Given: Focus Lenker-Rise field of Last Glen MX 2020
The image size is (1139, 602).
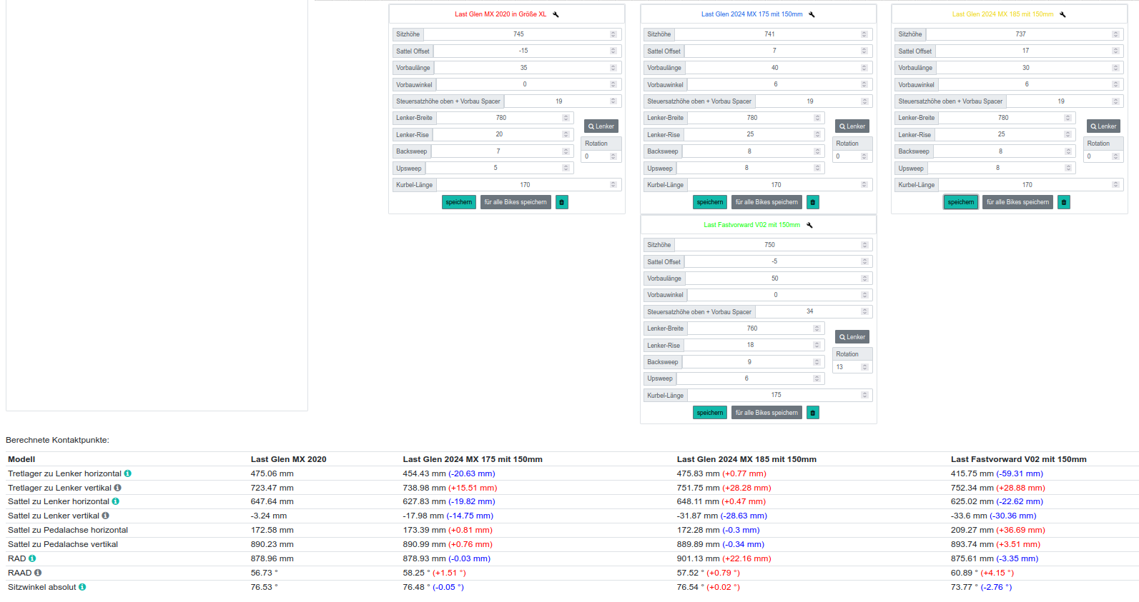Looking at the screenshot, I should pos(503,134).
